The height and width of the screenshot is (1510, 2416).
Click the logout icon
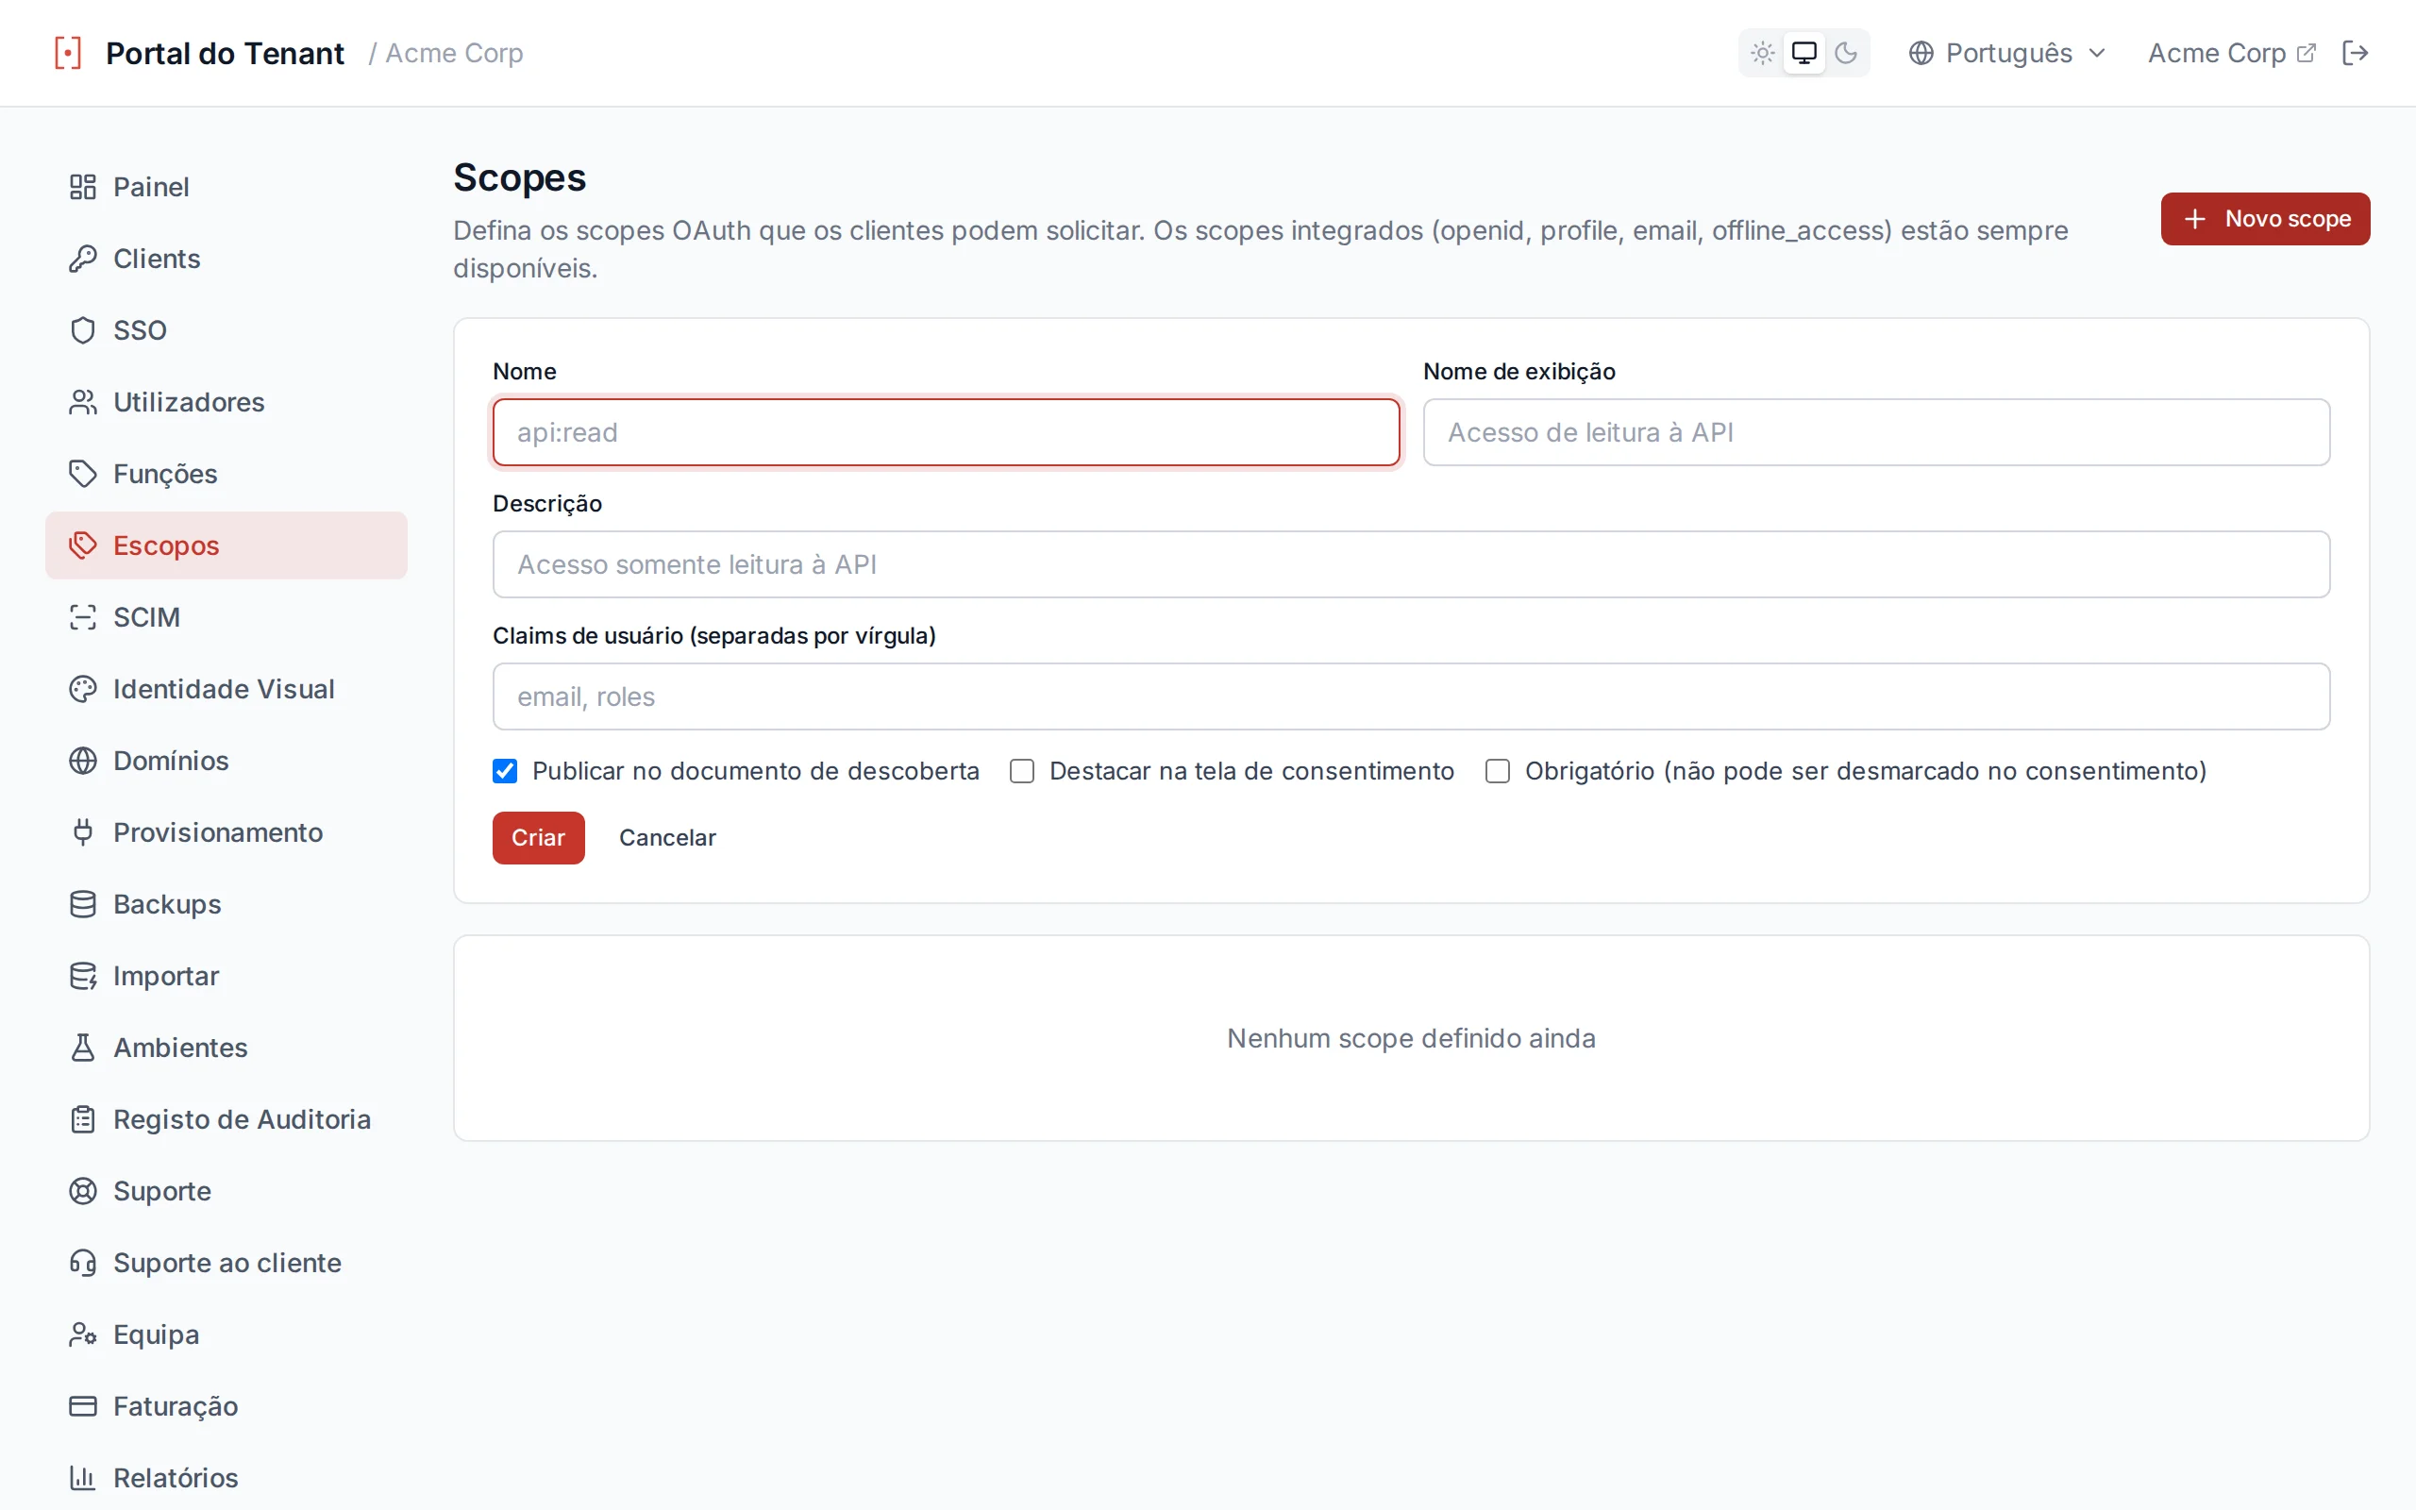[2355, 53]
